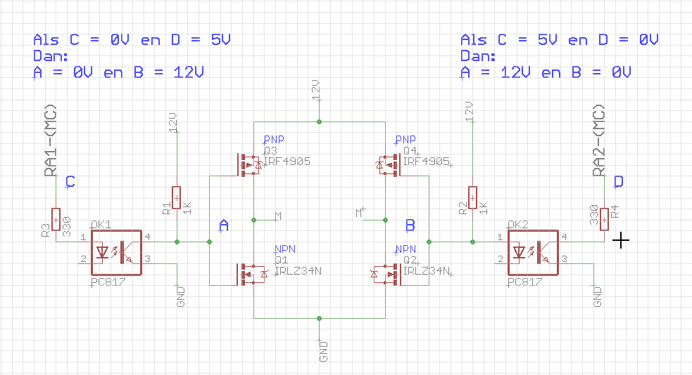The width and height of the screenshot is (692, 375).
Task: Click the PNP label above Q3
Action: (274, 140)
